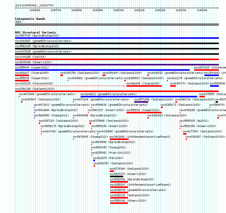Open nsv6392759 (Sedlazeck2020) variant

(80, 73)
